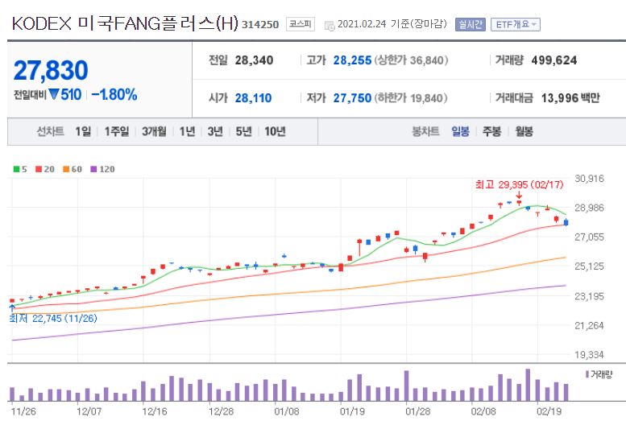This screenshot has height=429, width=626.
Task: Click the 01/19 date axis label
Action: [x=352, y=411]
